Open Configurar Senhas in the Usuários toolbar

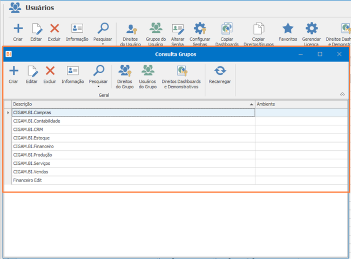200,34
